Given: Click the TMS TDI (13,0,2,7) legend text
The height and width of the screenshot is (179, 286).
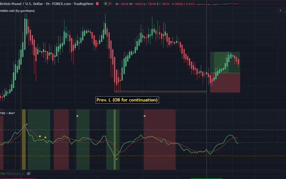Looking at the screenshot, I should click(x=13, y=174).
